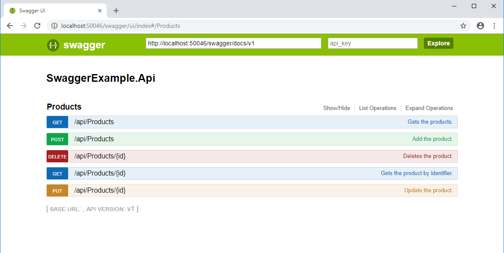Expand the POST badge of /api/Products
Screen dimensions: 504x253
click(57, 140)
